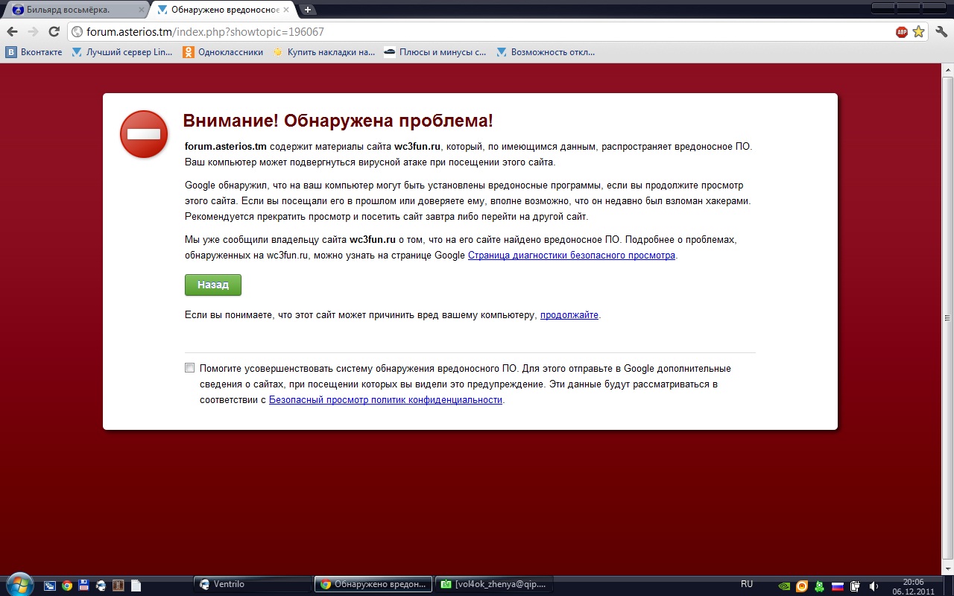Open Страница диагностики безопасного просмотра link
Screen dimensions: 954x596
coord(572,256)
